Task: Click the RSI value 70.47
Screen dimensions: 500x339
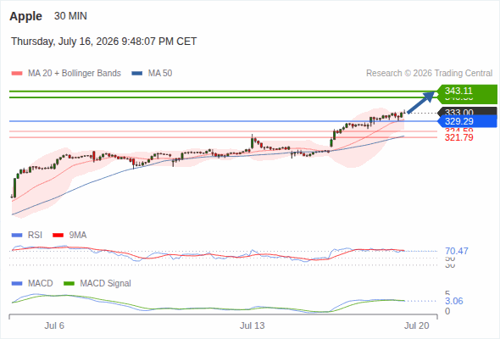Action: (457, 251)
